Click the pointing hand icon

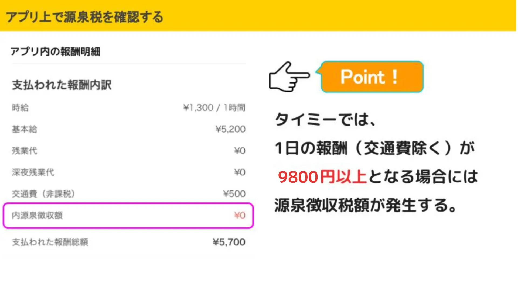pyautogui.click(x=289, y=77)
